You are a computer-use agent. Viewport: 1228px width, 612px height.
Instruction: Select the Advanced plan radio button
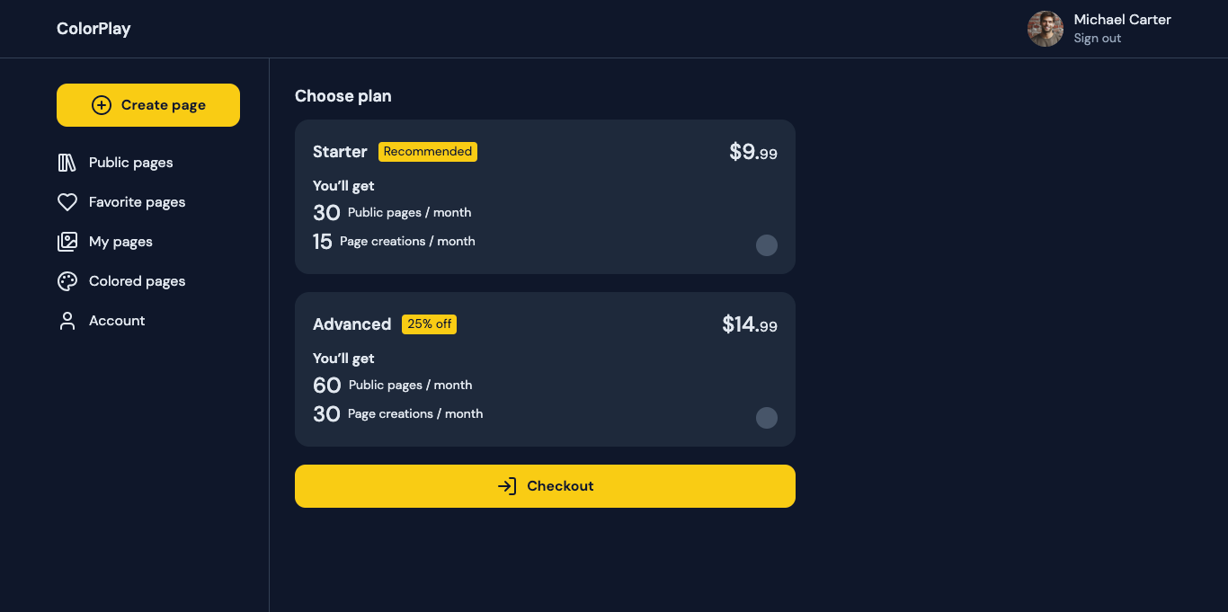(767, 418)
